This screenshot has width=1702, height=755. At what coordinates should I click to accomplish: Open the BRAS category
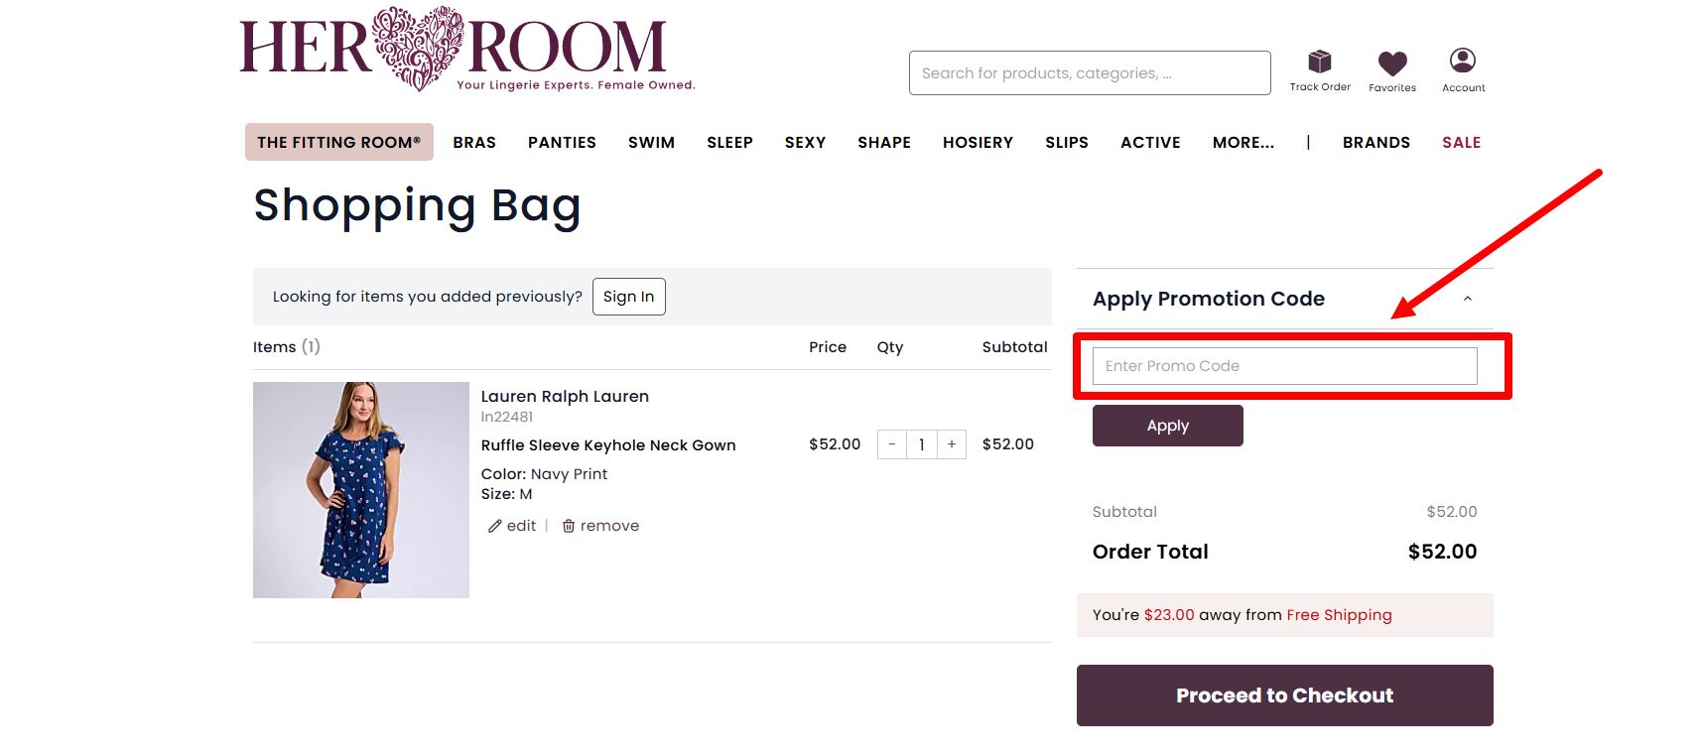[474, 142]
